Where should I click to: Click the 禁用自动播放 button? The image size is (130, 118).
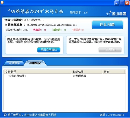[49, 50]
